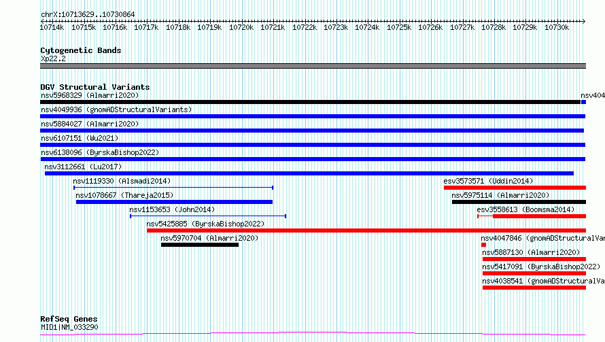Open the MID1|NM_033290 gene label
The height and width of the screenshot is (342, 605).
click(69, 327)
